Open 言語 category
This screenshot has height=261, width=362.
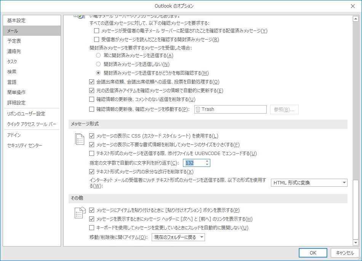[x=32, y=82]
